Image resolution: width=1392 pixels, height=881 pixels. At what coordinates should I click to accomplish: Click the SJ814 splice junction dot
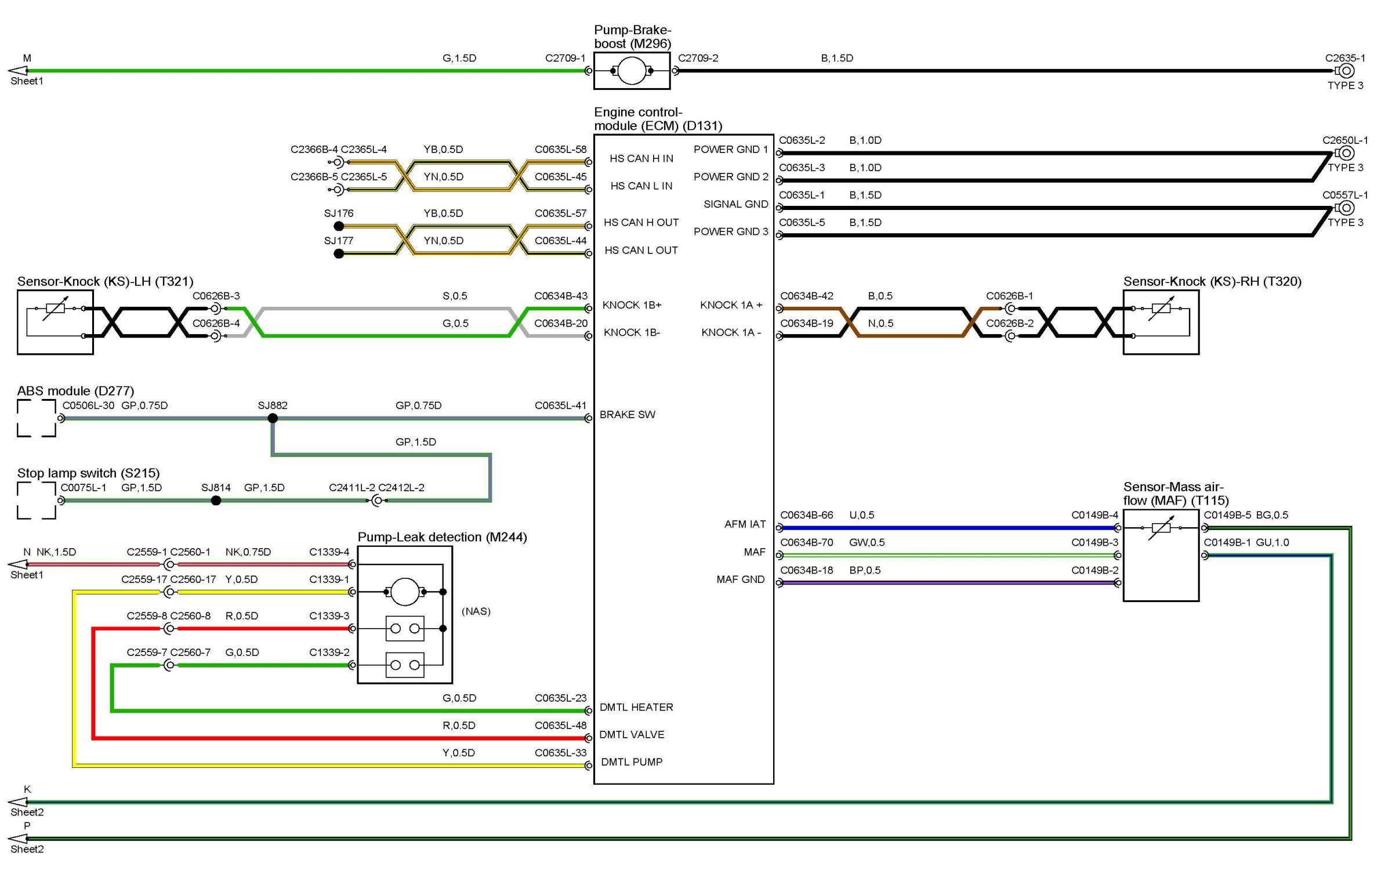click(216, 501)
